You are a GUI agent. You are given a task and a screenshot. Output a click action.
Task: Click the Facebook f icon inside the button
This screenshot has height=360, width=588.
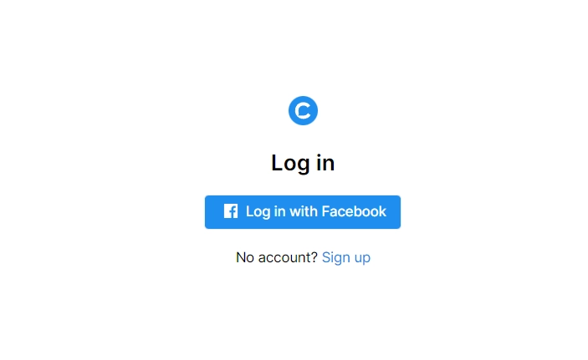point(231,211)
